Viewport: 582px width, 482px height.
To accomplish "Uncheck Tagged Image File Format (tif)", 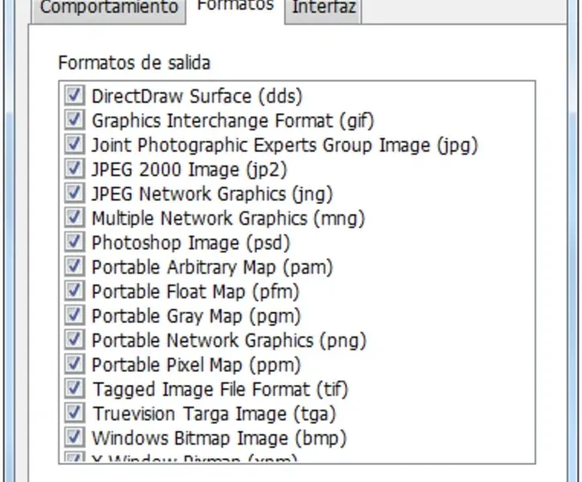I will pyautogui.click(x=75, y=389).
